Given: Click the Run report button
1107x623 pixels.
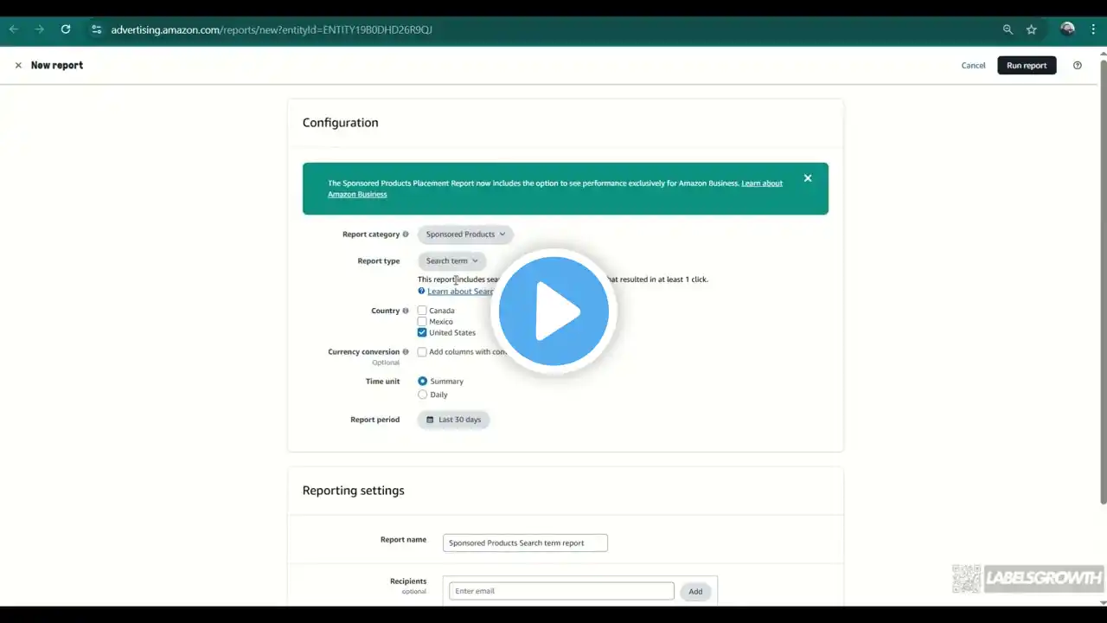Looking at the screenshot, I should 1027,66.
